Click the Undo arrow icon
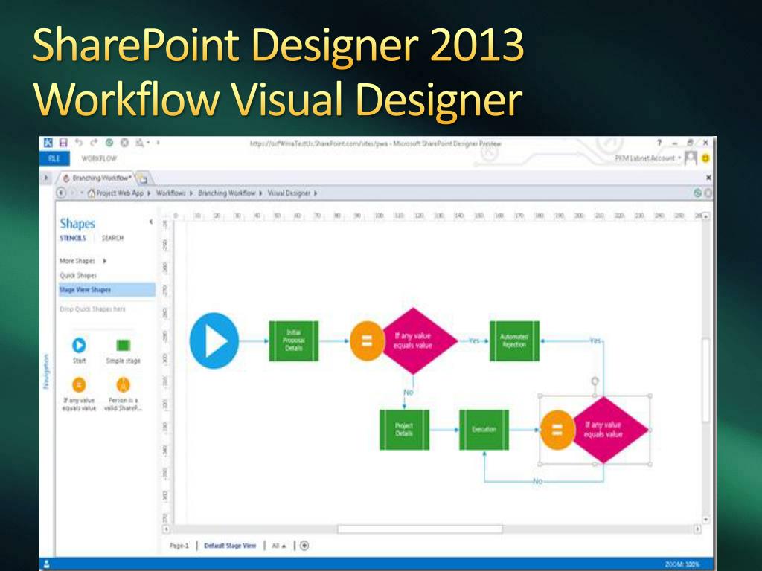This screenshot has height=571, width=762. click(79, 142)
